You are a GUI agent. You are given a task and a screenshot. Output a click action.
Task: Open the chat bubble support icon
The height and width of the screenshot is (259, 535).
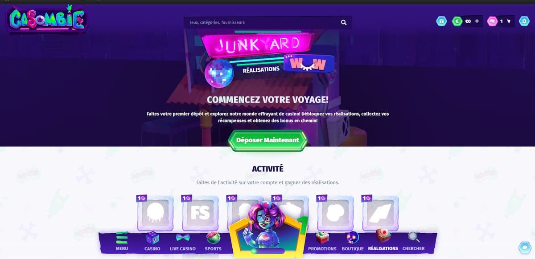525,247
